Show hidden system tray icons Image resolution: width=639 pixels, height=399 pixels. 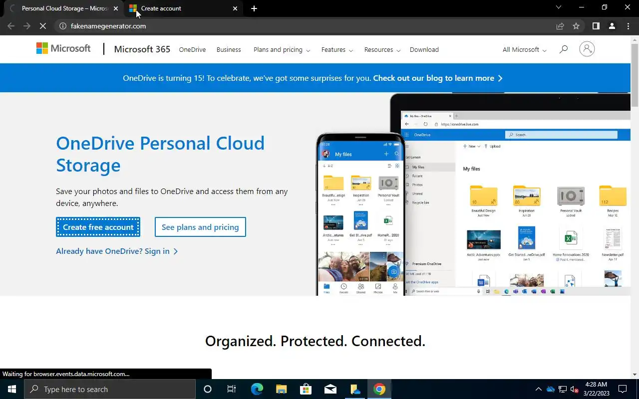(x=538, y=389)
